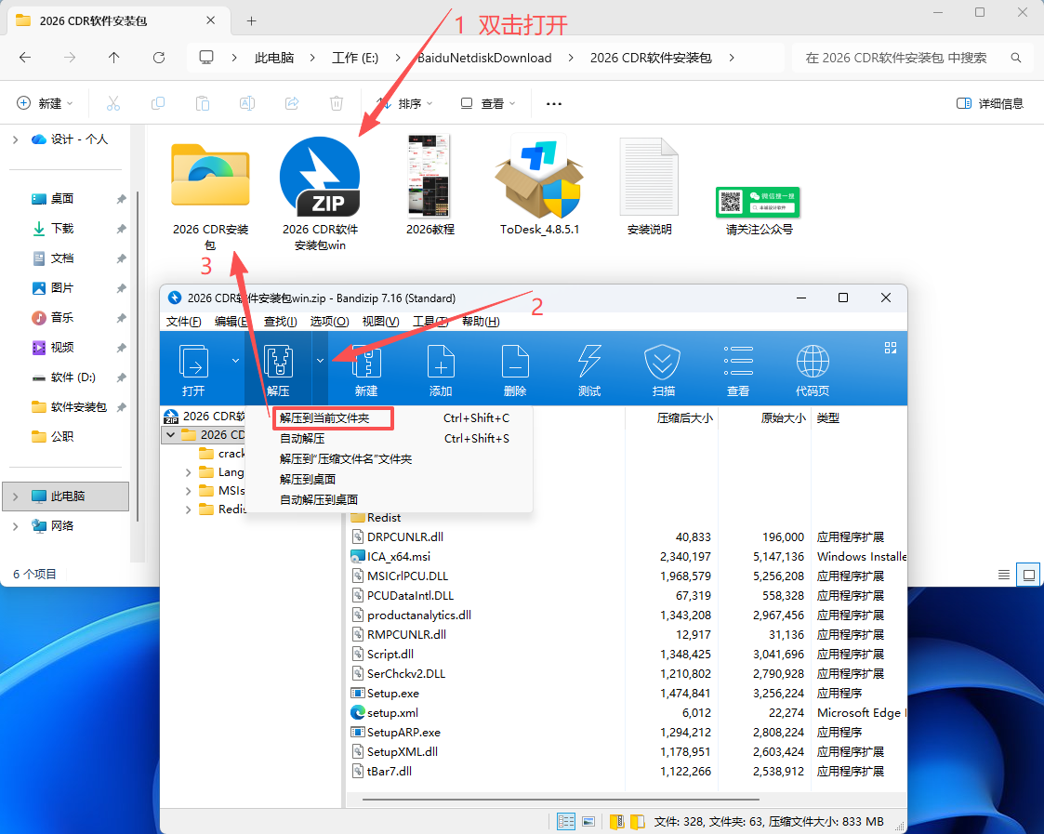Click BaiduNetdiskDownload in address breadcrumb
Screen dimensions: 1044x834
(x=484, y=58)
